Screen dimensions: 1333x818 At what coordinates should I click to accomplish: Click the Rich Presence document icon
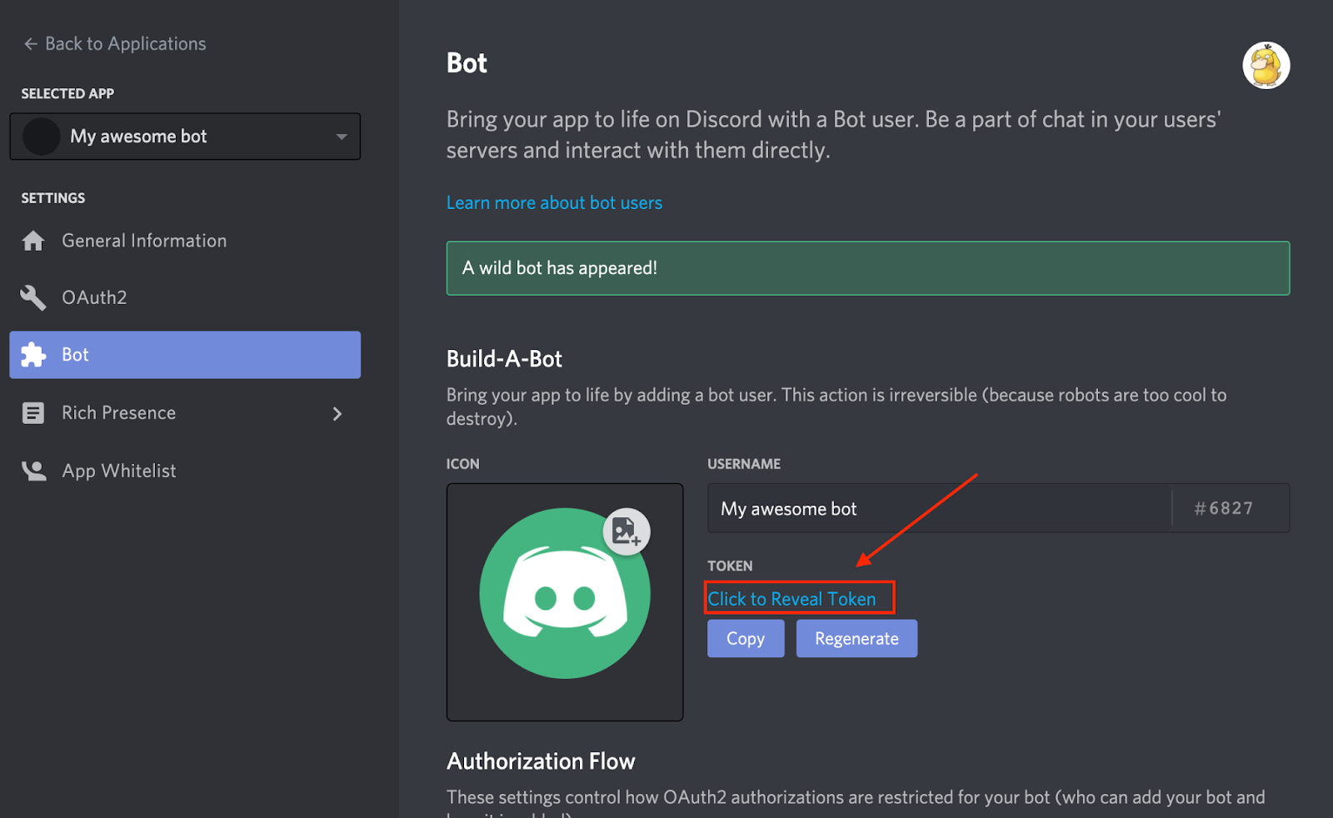[x=33, y=413]
